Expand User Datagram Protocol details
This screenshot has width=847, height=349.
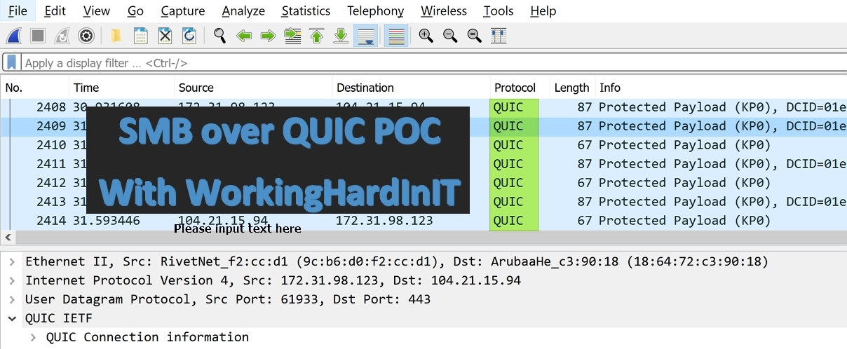12,299
